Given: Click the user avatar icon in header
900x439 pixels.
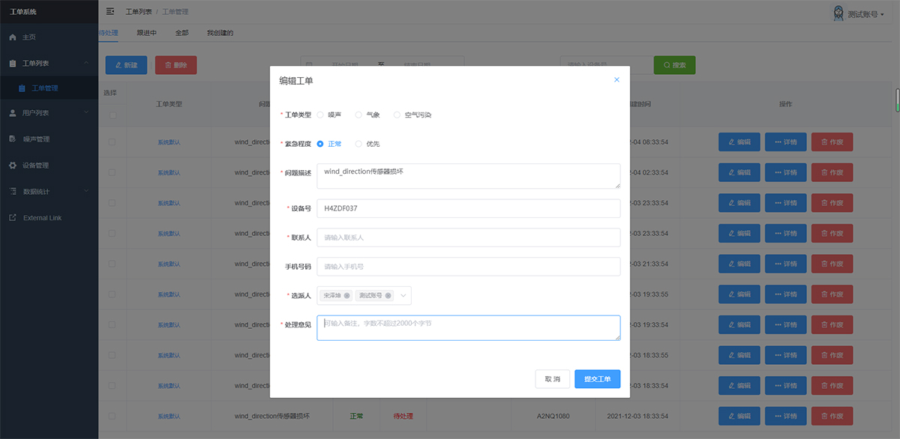Looking at the screenshot, I should click(x=838, y=13).
